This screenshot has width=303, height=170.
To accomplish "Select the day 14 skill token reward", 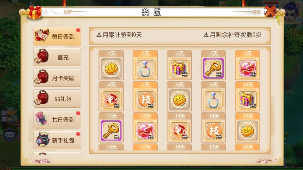I will coord(213,131).
